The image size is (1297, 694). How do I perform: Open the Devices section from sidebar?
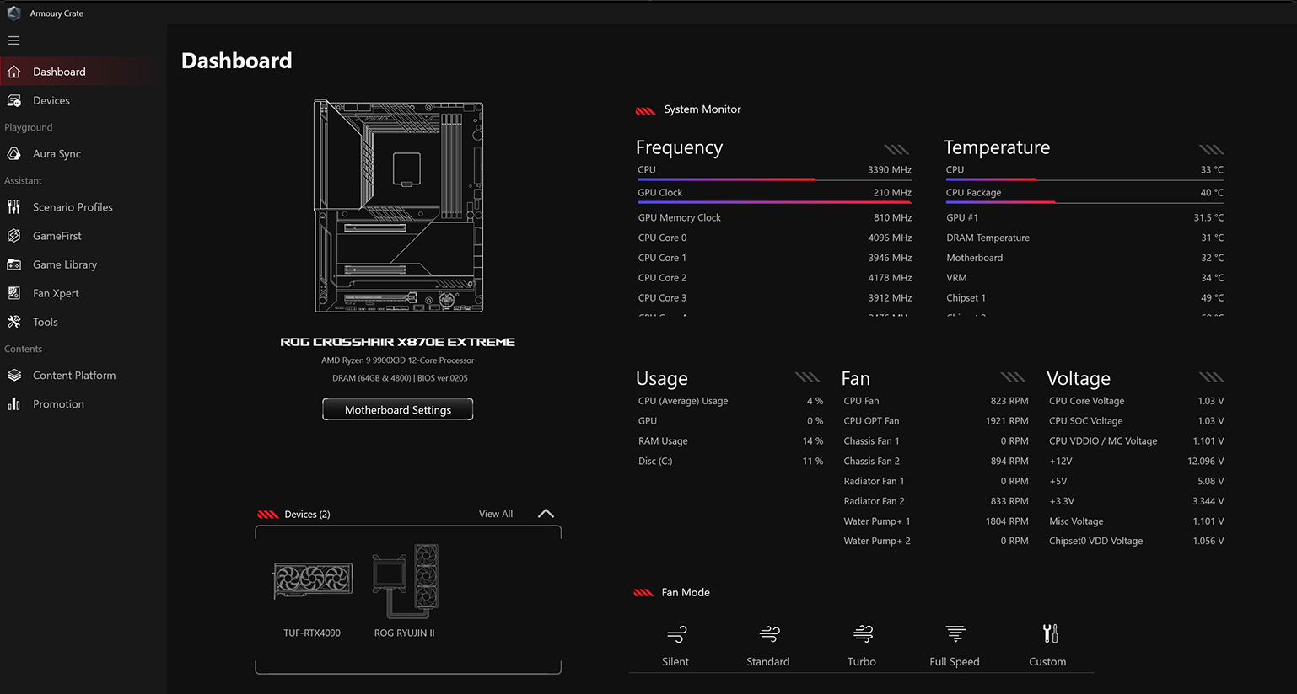[52, 99]
